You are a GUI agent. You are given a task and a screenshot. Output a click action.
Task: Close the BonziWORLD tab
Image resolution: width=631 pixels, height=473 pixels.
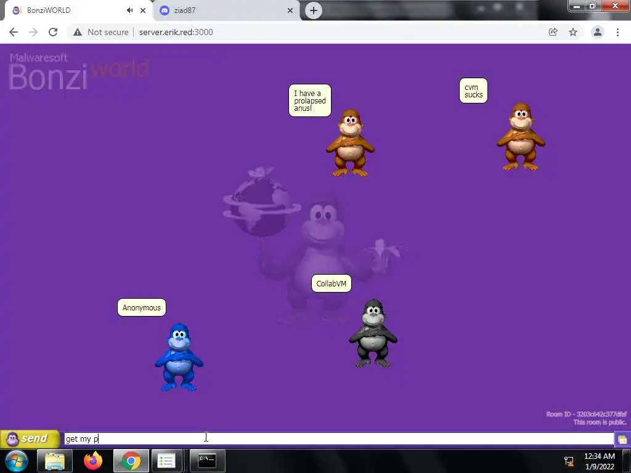(x=143, y=10)
